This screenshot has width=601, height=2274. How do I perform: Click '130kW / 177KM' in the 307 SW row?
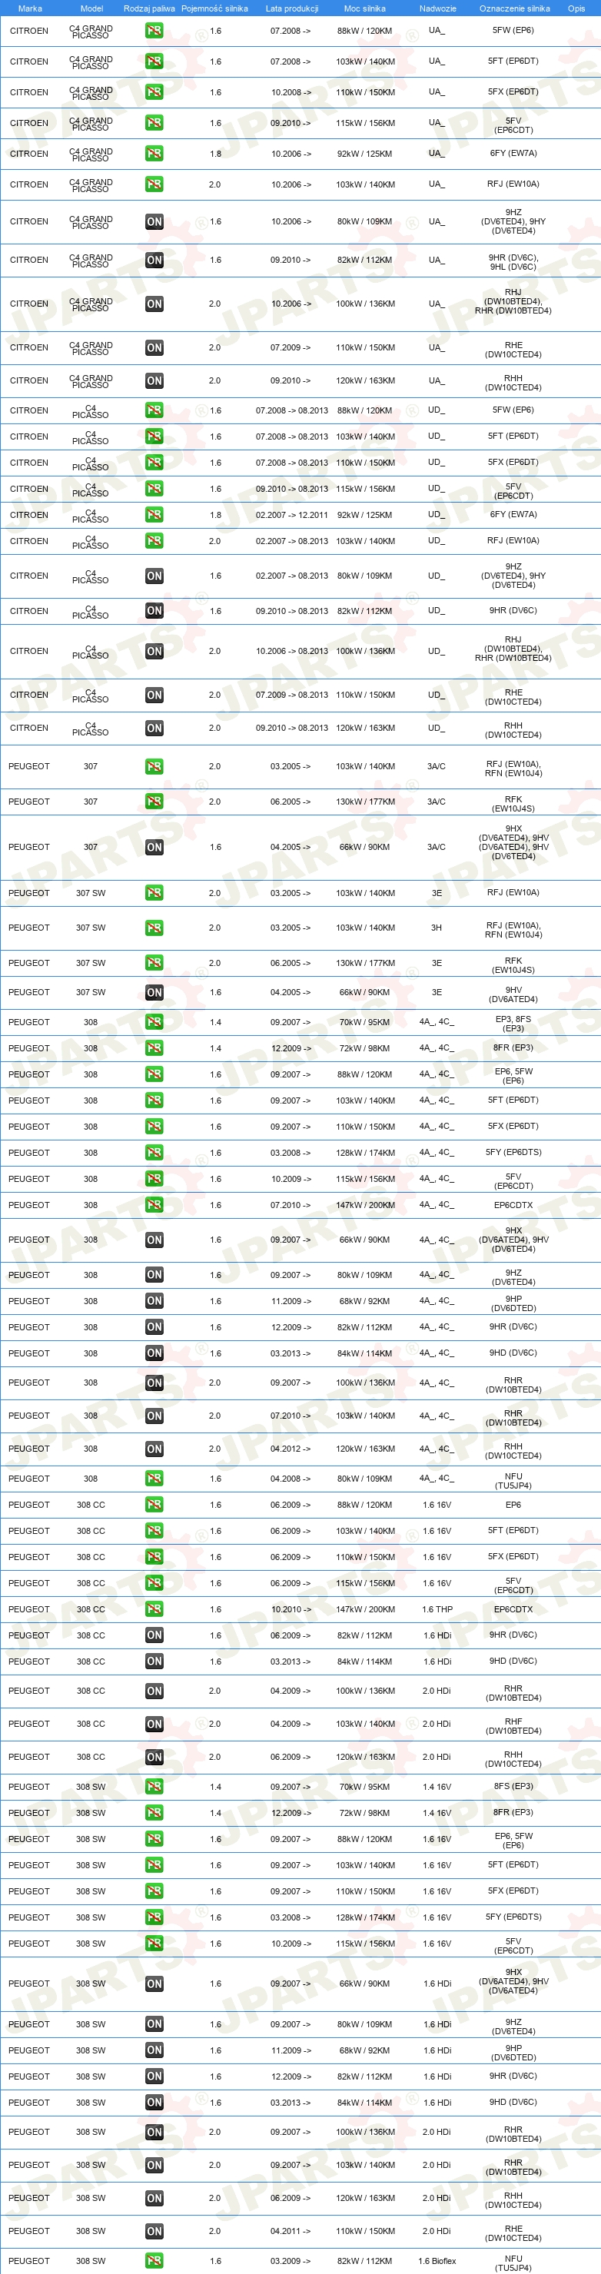click(x=365, y=963)
